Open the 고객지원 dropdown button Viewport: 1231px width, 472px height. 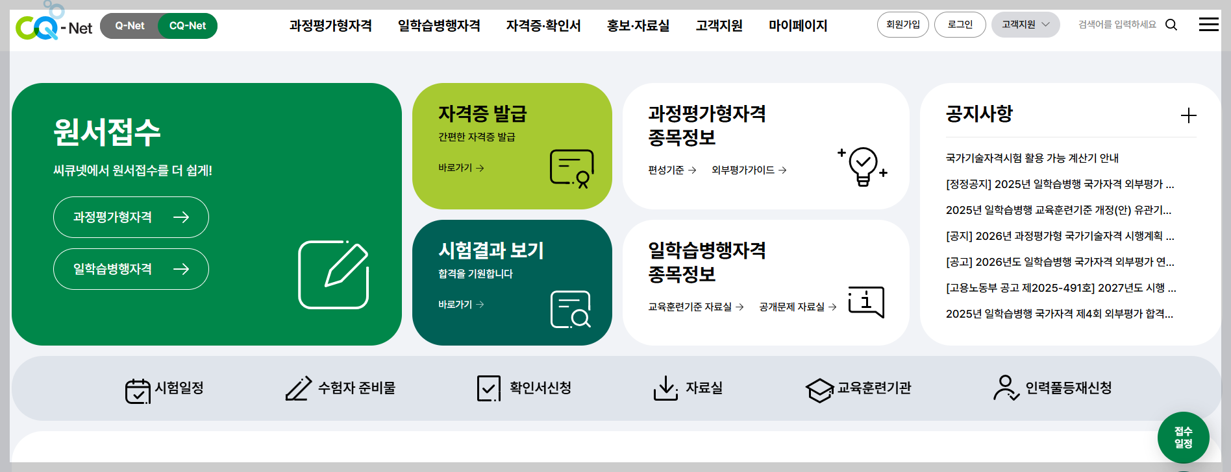tap(1025, 25)
